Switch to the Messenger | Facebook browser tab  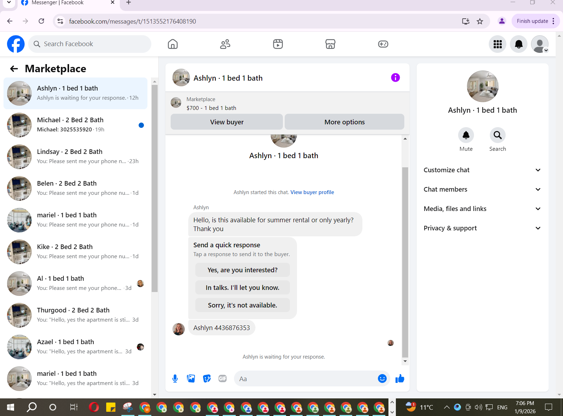coord(69,4)
